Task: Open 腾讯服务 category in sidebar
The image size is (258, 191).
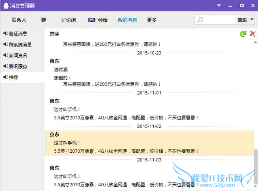Action: (x=18, y=66)
